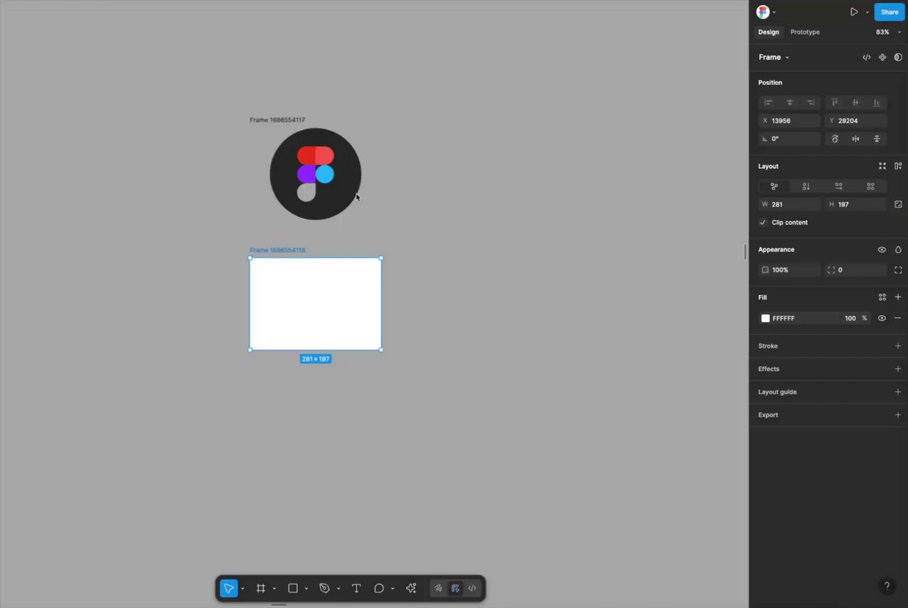This screenshot has height=608, width=908.
Task: Click align vertical centers icon
Action: (856, 103)
